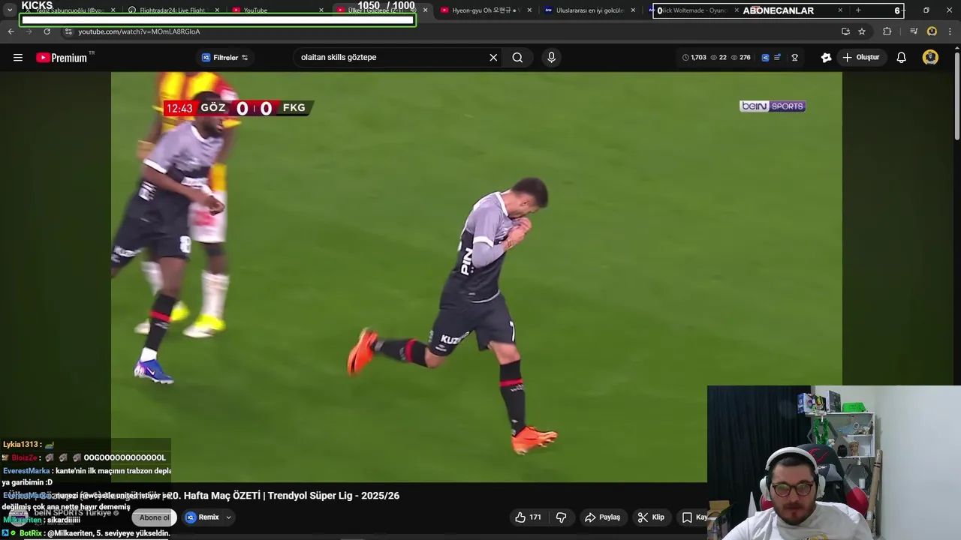Open the beIN SPORTS Türkiye channel name
The height and width of the screenshot is (540, 961).
point(73,513)
